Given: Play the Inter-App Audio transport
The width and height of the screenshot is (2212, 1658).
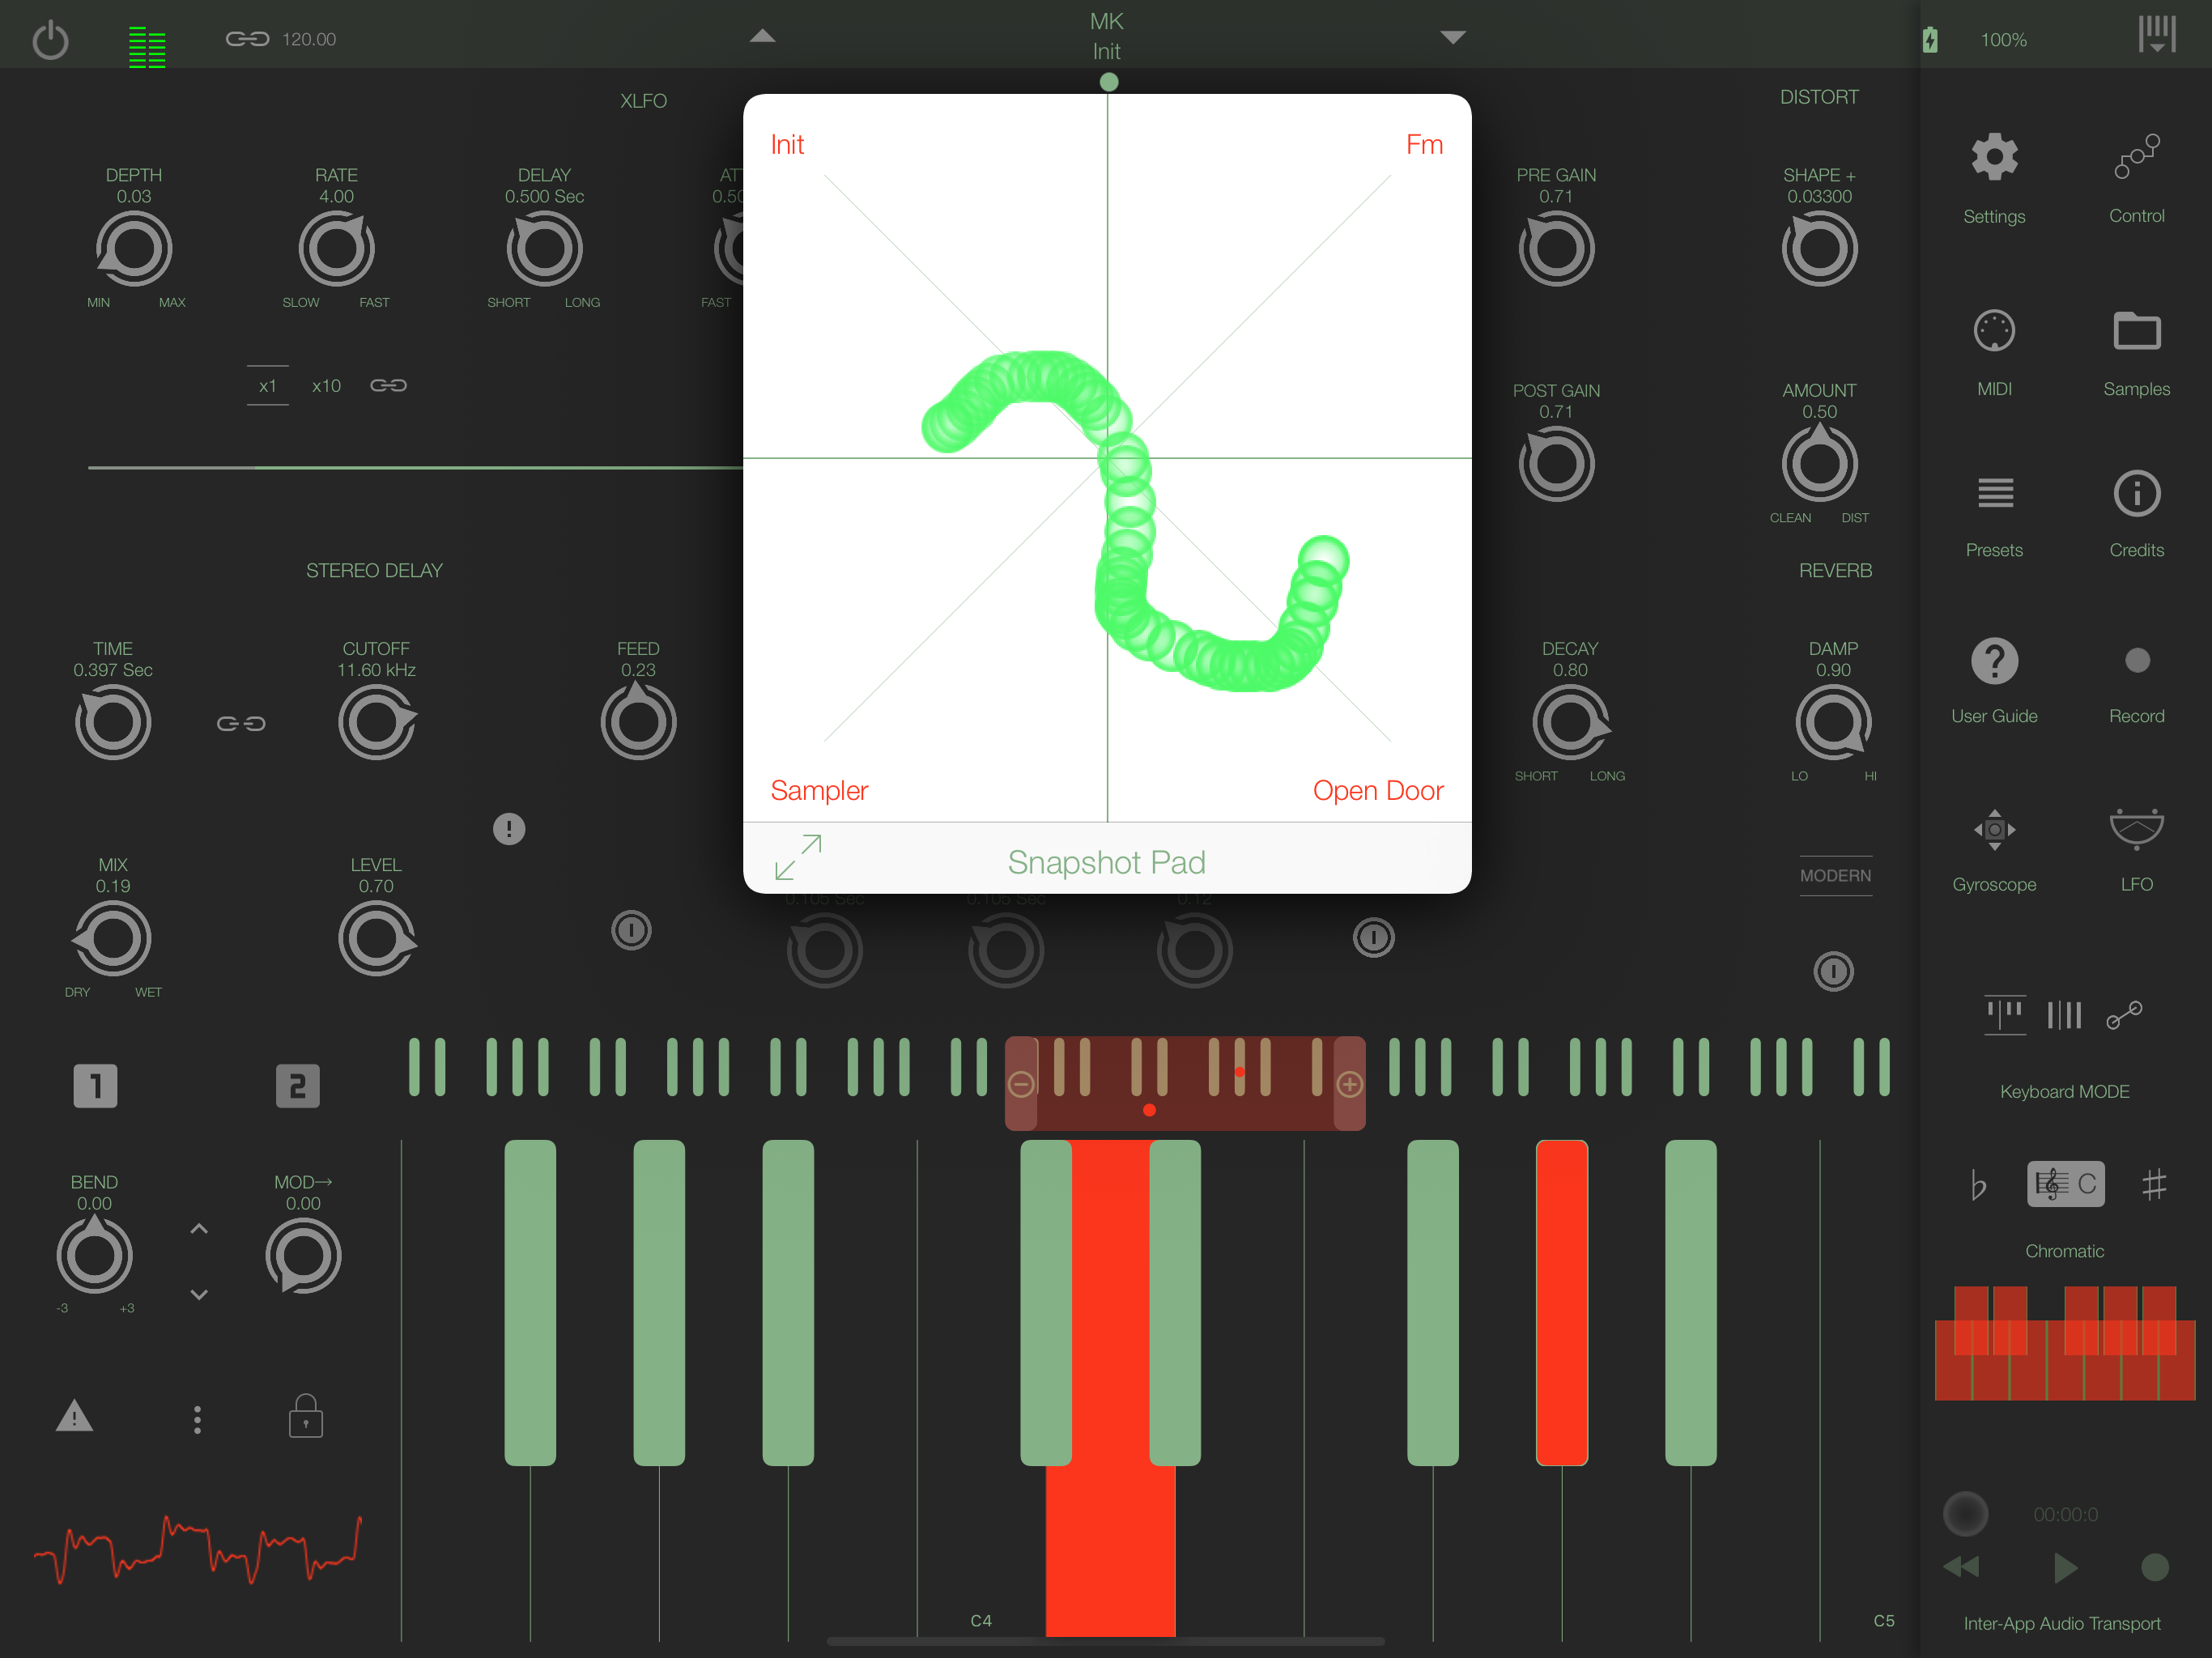Looking at the screenshot, I should pos(2065,1567).
